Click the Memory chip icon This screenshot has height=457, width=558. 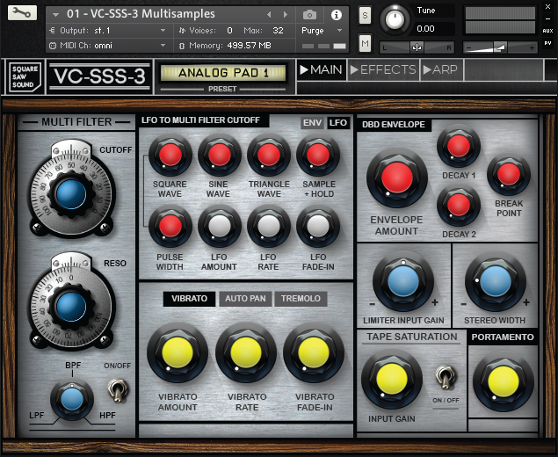182,46
